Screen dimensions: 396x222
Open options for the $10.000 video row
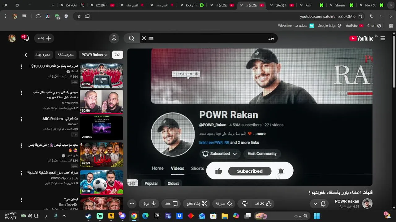pyautogui.click(x=21, y=67)
